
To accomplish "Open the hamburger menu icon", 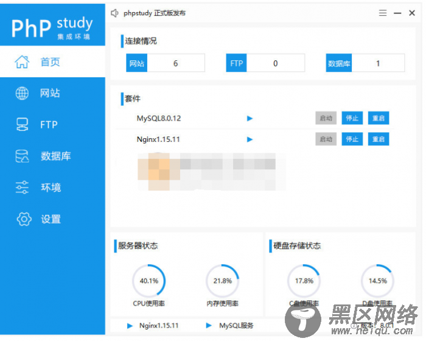I will [383, 13].
